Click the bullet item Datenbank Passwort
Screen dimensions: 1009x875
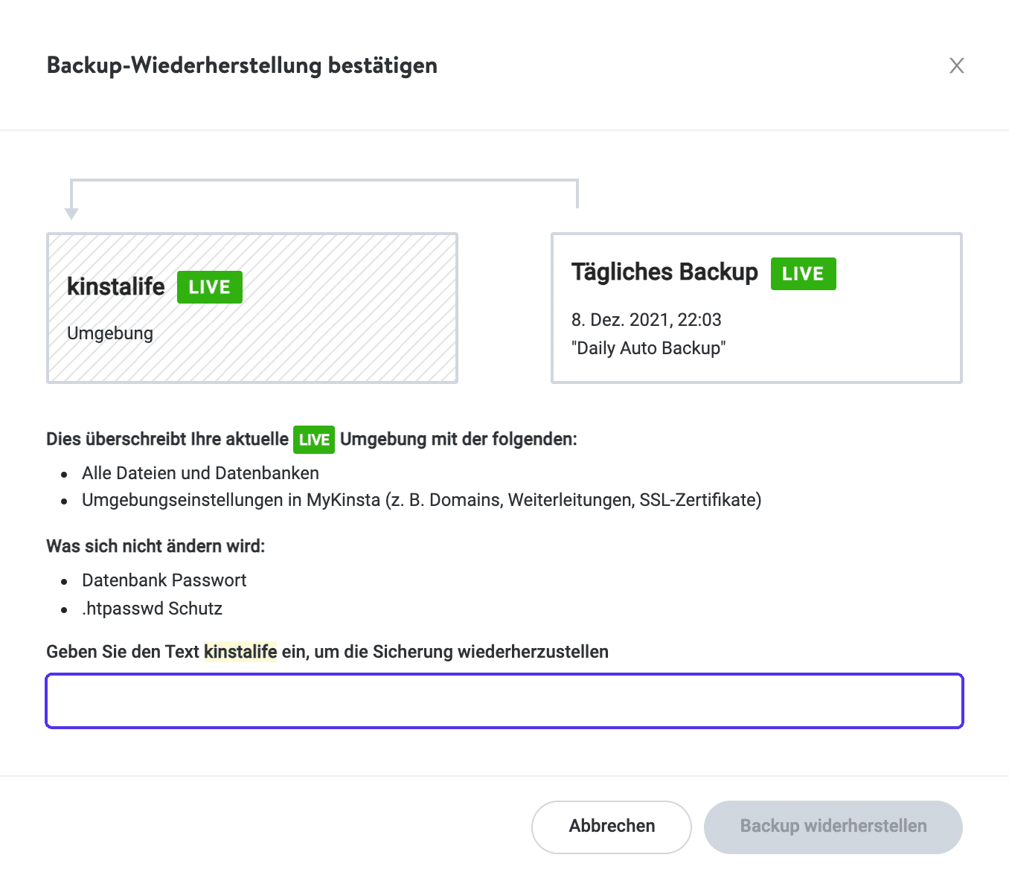click(164, 580)
